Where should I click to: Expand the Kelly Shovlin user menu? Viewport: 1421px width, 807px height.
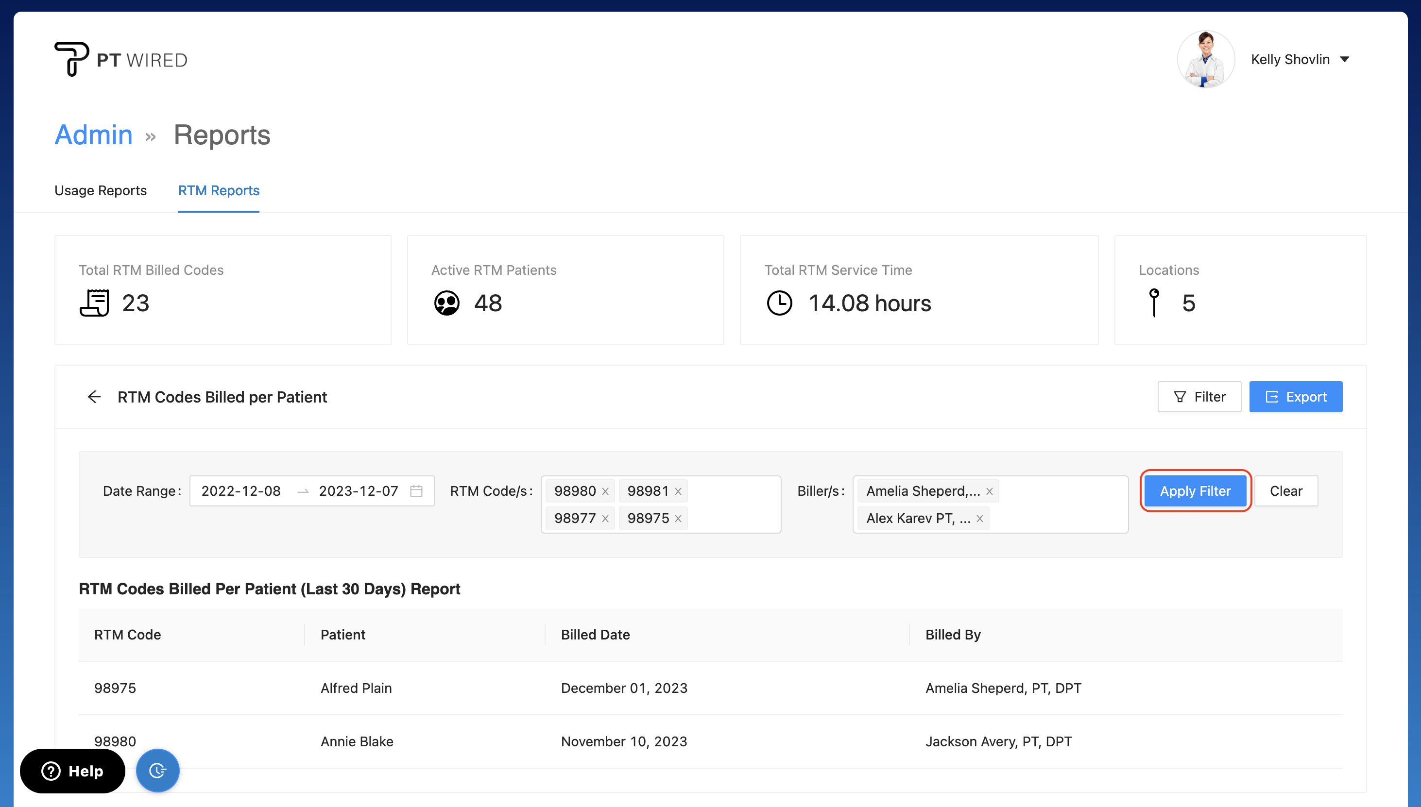(x=1344, y=59)
